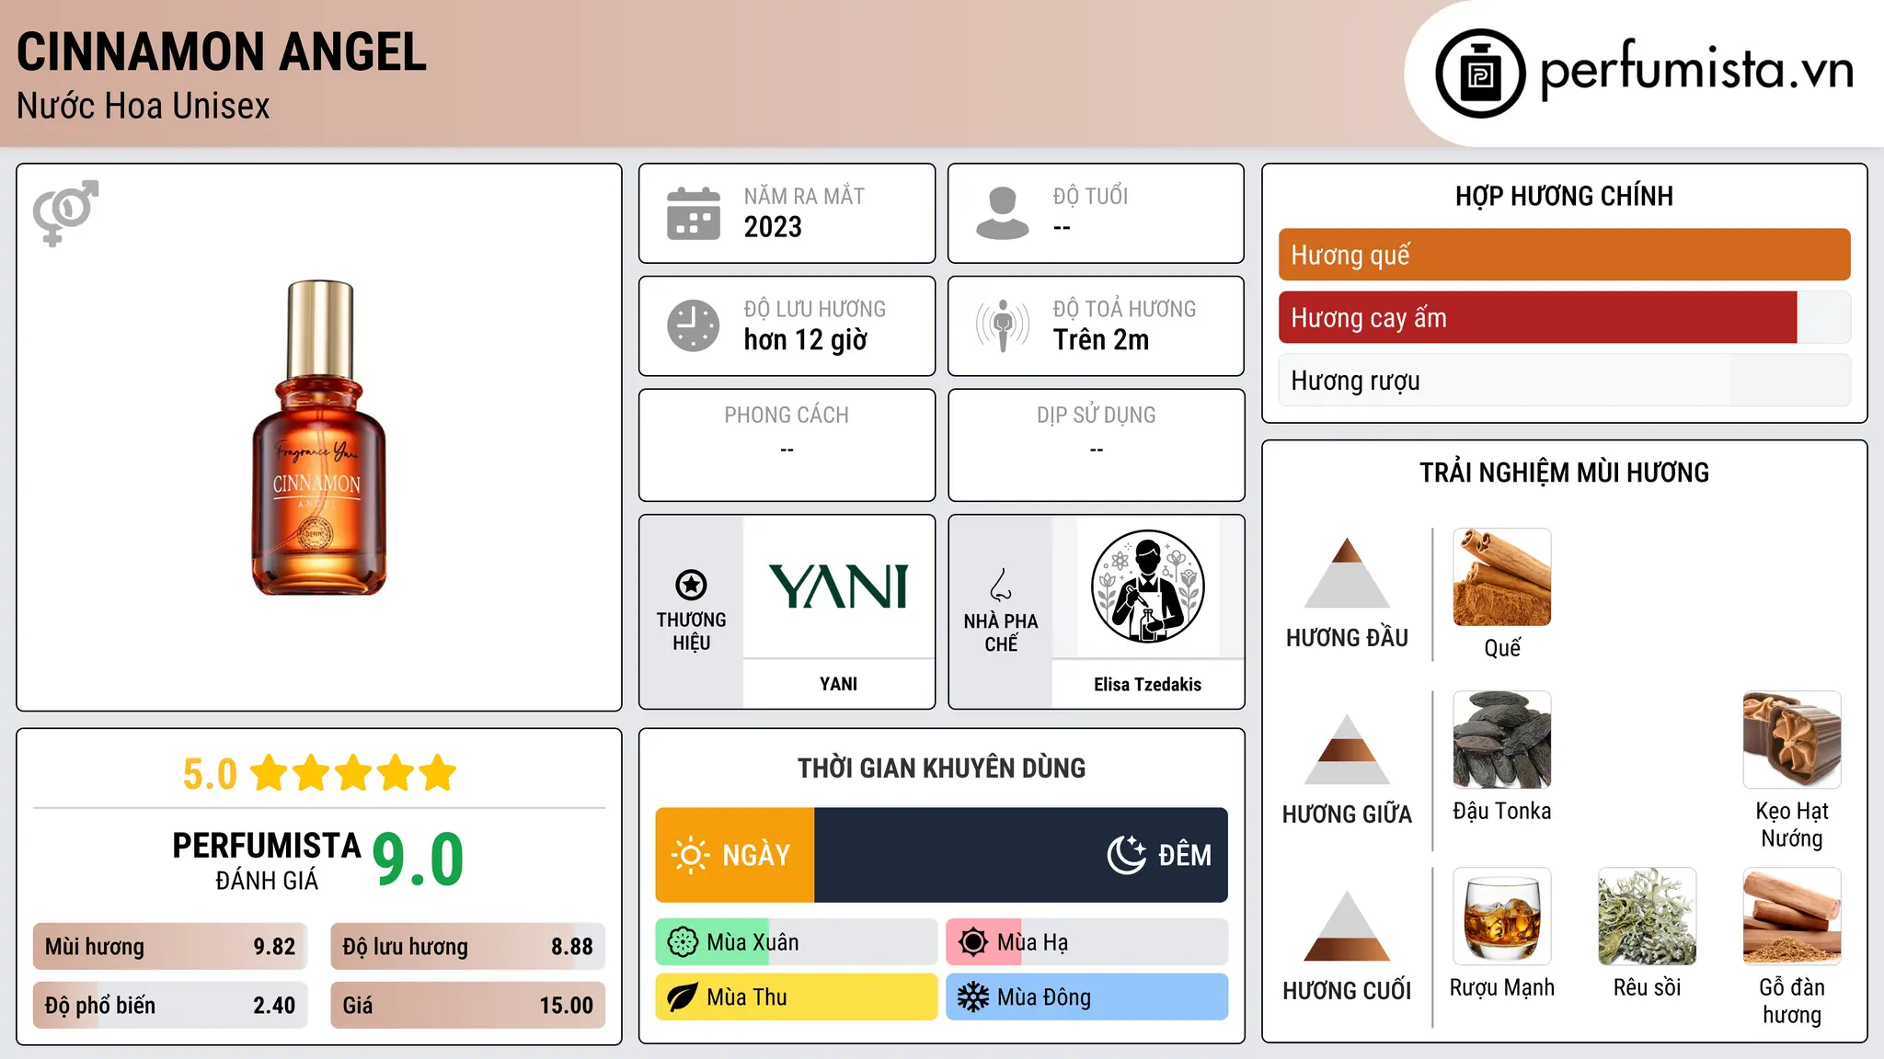Viewport: 1884px width, 1059px height.
Task: Click the sillage value Trên 2m
Action: 1101,340
